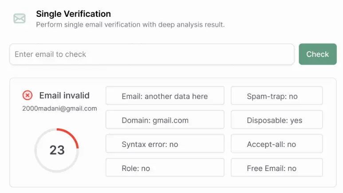Click the number 23 inside score circle
Image resolution: width=343 pixels, height=193 pixels.
(57, 150)
